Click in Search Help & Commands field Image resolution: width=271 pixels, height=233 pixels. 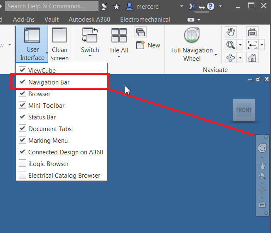pos(52,6)
